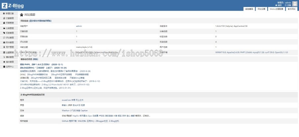This screenshot has height=137, width=299.
Task: Click the GitHub link in 相关链接
Action: [65, 121]
